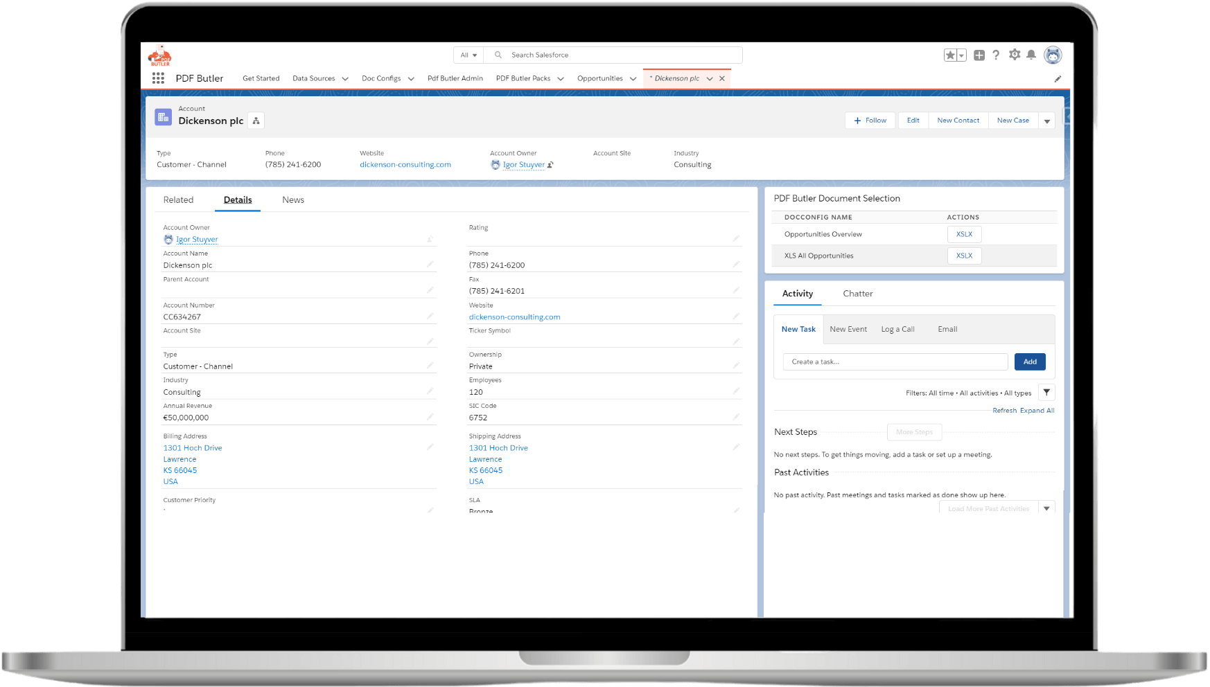
Task: Switch to the Related tab
Action: (178, 200)
